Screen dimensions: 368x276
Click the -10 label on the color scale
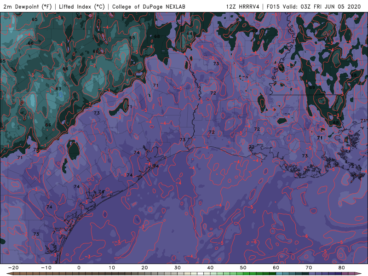tap(46, 268)
